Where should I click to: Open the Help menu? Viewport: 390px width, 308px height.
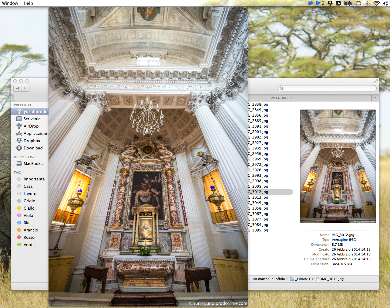click(28, 3)
